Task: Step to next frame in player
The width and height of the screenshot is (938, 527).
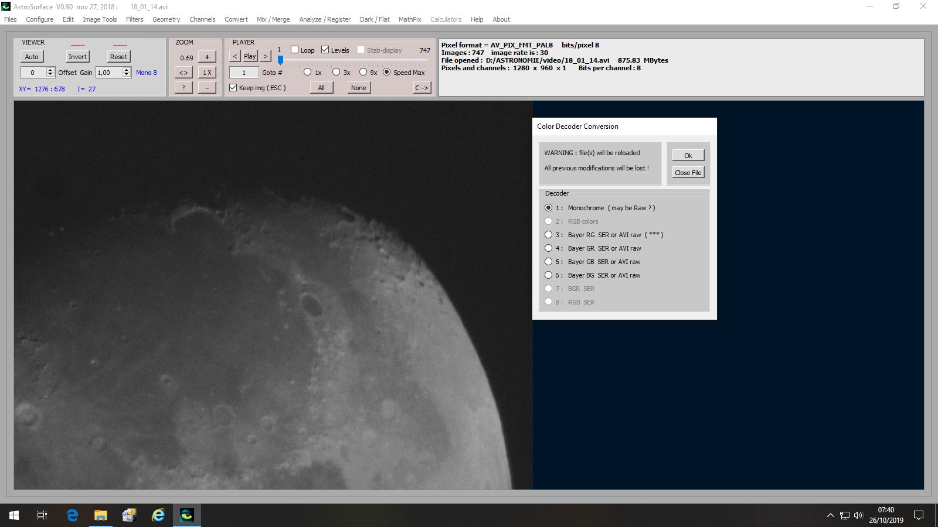Action: click(x=266, y=56)
